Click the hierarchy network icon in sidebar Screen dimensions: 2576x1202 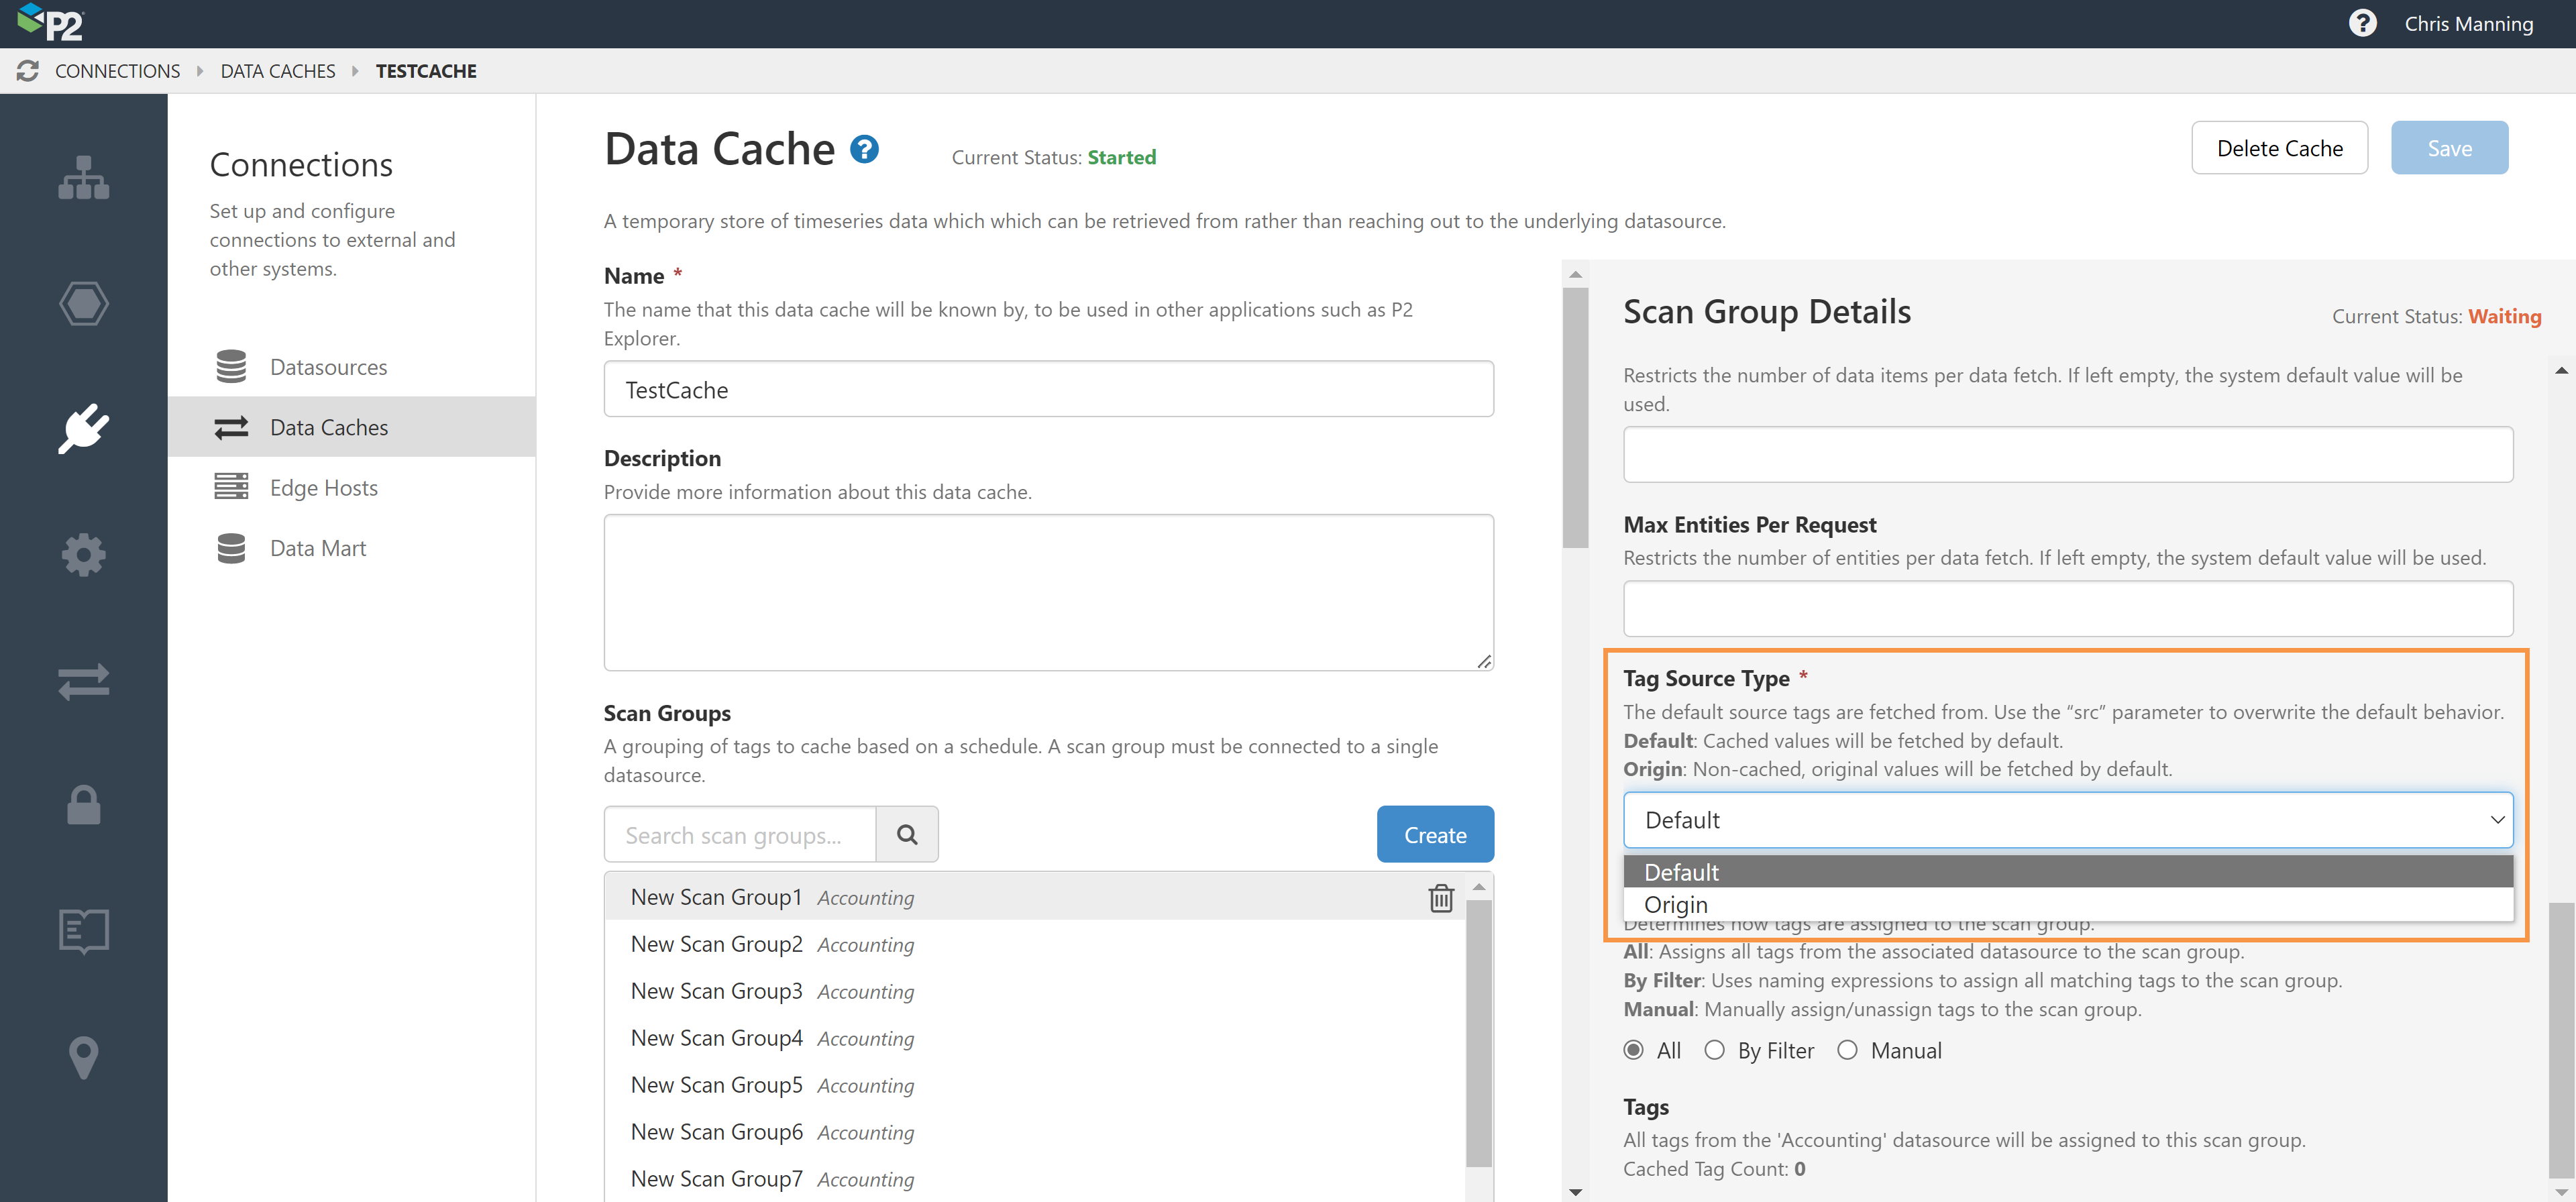(83, 178)
